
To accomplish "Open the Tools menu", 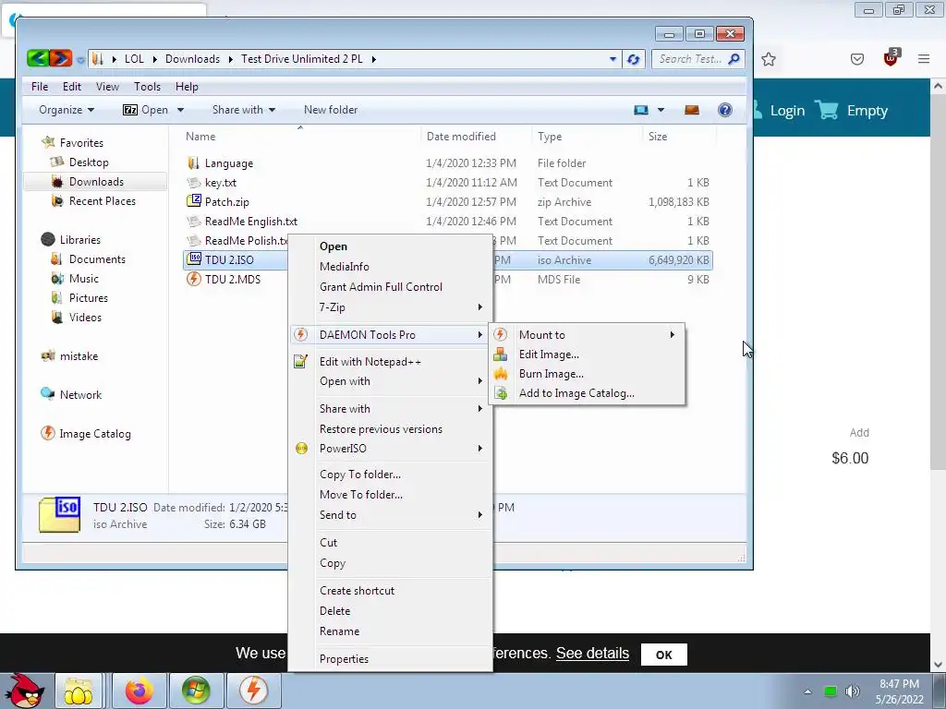I will [x=147, y=87].
